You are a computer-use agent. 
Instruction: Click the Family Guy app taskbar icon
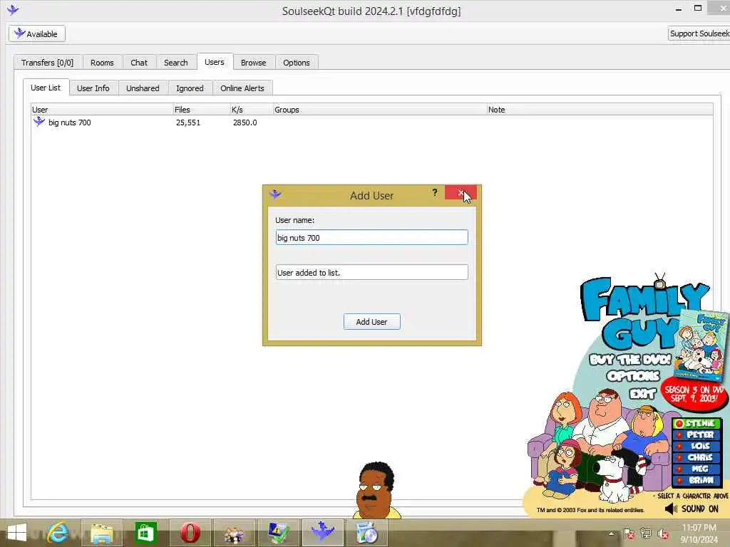coord(234,533)
